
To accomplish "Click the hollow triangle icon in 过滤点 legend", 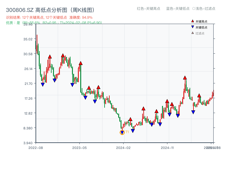I will (x=193, y=33).
